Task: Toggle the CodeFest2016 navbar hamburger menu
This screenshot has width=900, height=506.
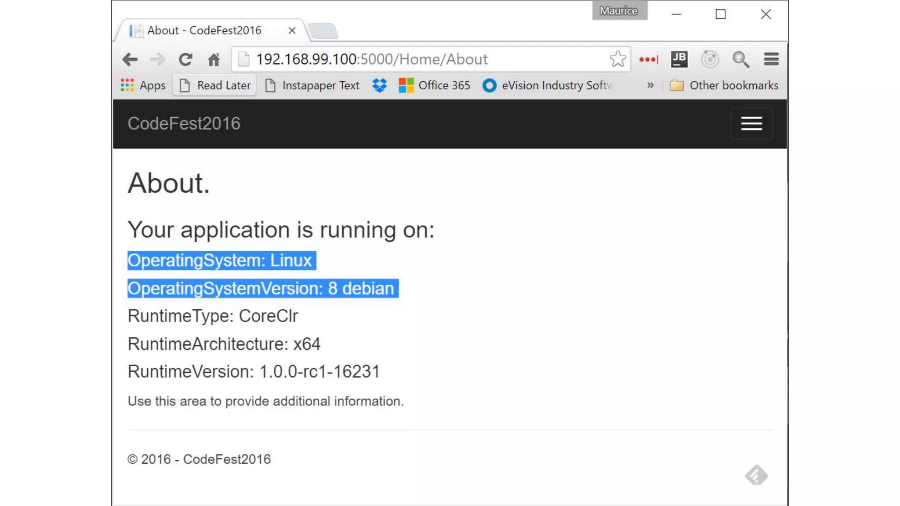Action: (x=751, y=124)
